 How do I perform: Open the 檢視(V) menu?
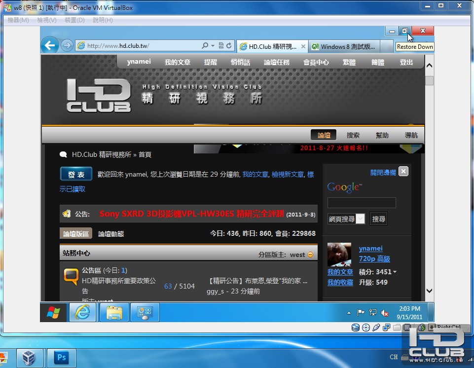46,20
